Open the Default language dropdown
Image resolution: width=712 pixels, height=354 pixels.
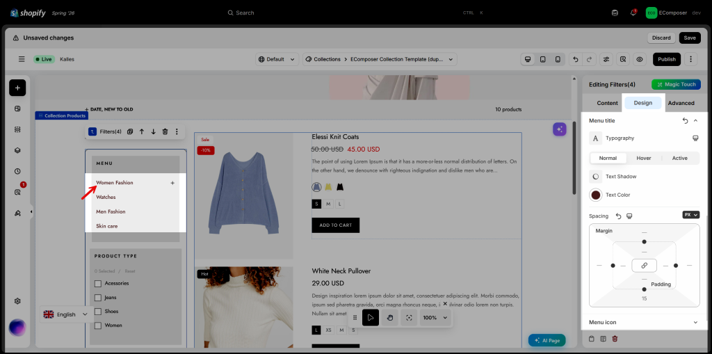277,59
